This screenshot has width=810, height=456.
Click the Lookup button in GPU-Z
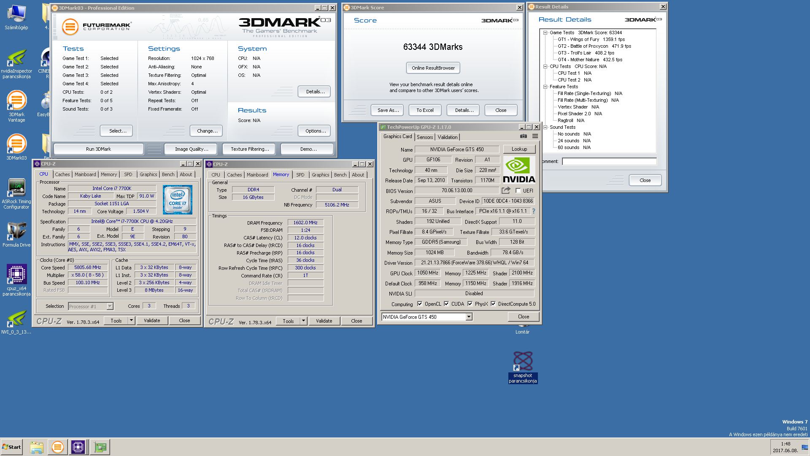[519, 149]
